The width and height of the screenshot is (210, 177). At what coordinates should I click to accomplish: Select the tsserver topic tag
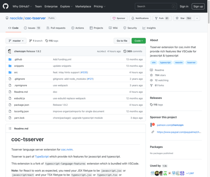pyautogui.click(x=191, y=62)
